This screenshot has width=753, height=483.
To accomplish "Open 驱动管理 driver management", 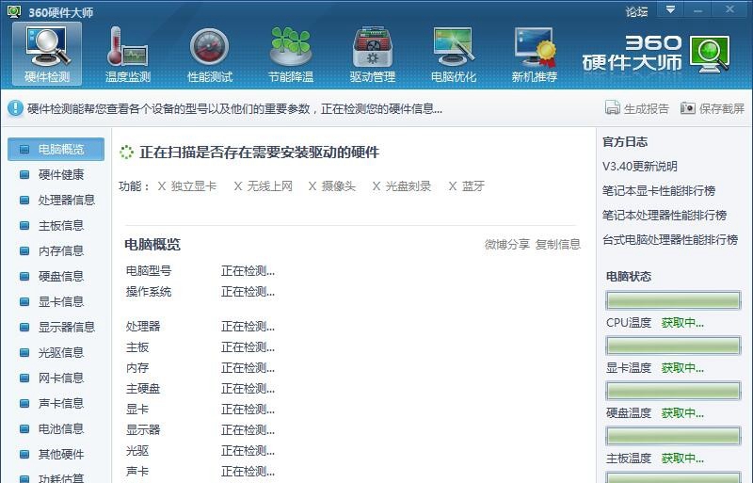I will coord(372,54).
